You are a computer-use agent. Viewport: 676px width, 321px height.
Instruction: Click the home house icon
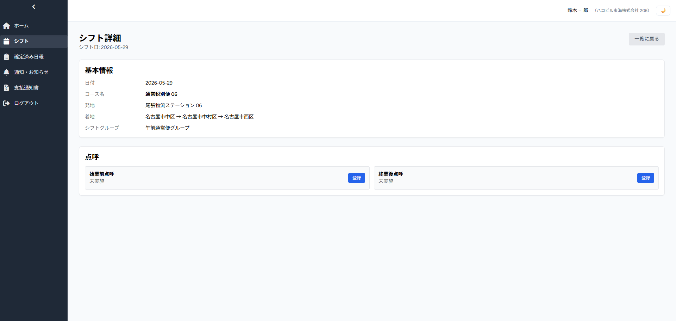(6, 26)
